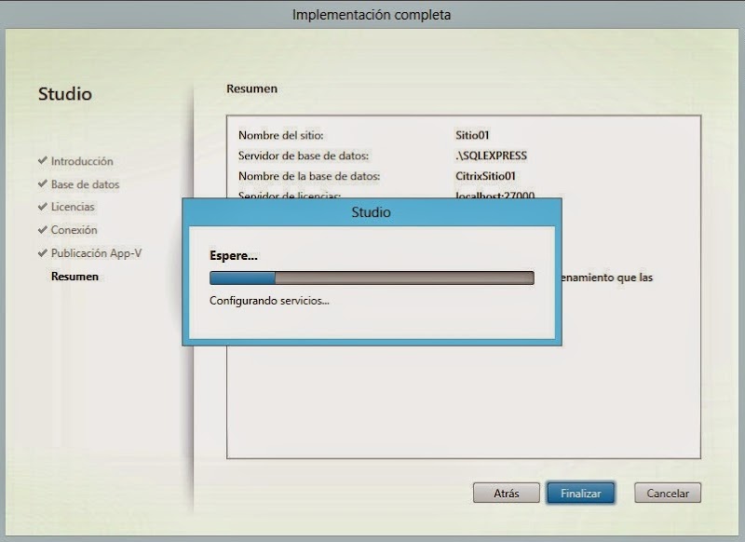Click the 'Espere...' label
This screenshot has width=745, height=542.
pyautogui.click(x=234, y=255)
